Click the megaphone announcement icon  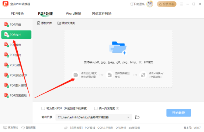[x=66, y=128]
